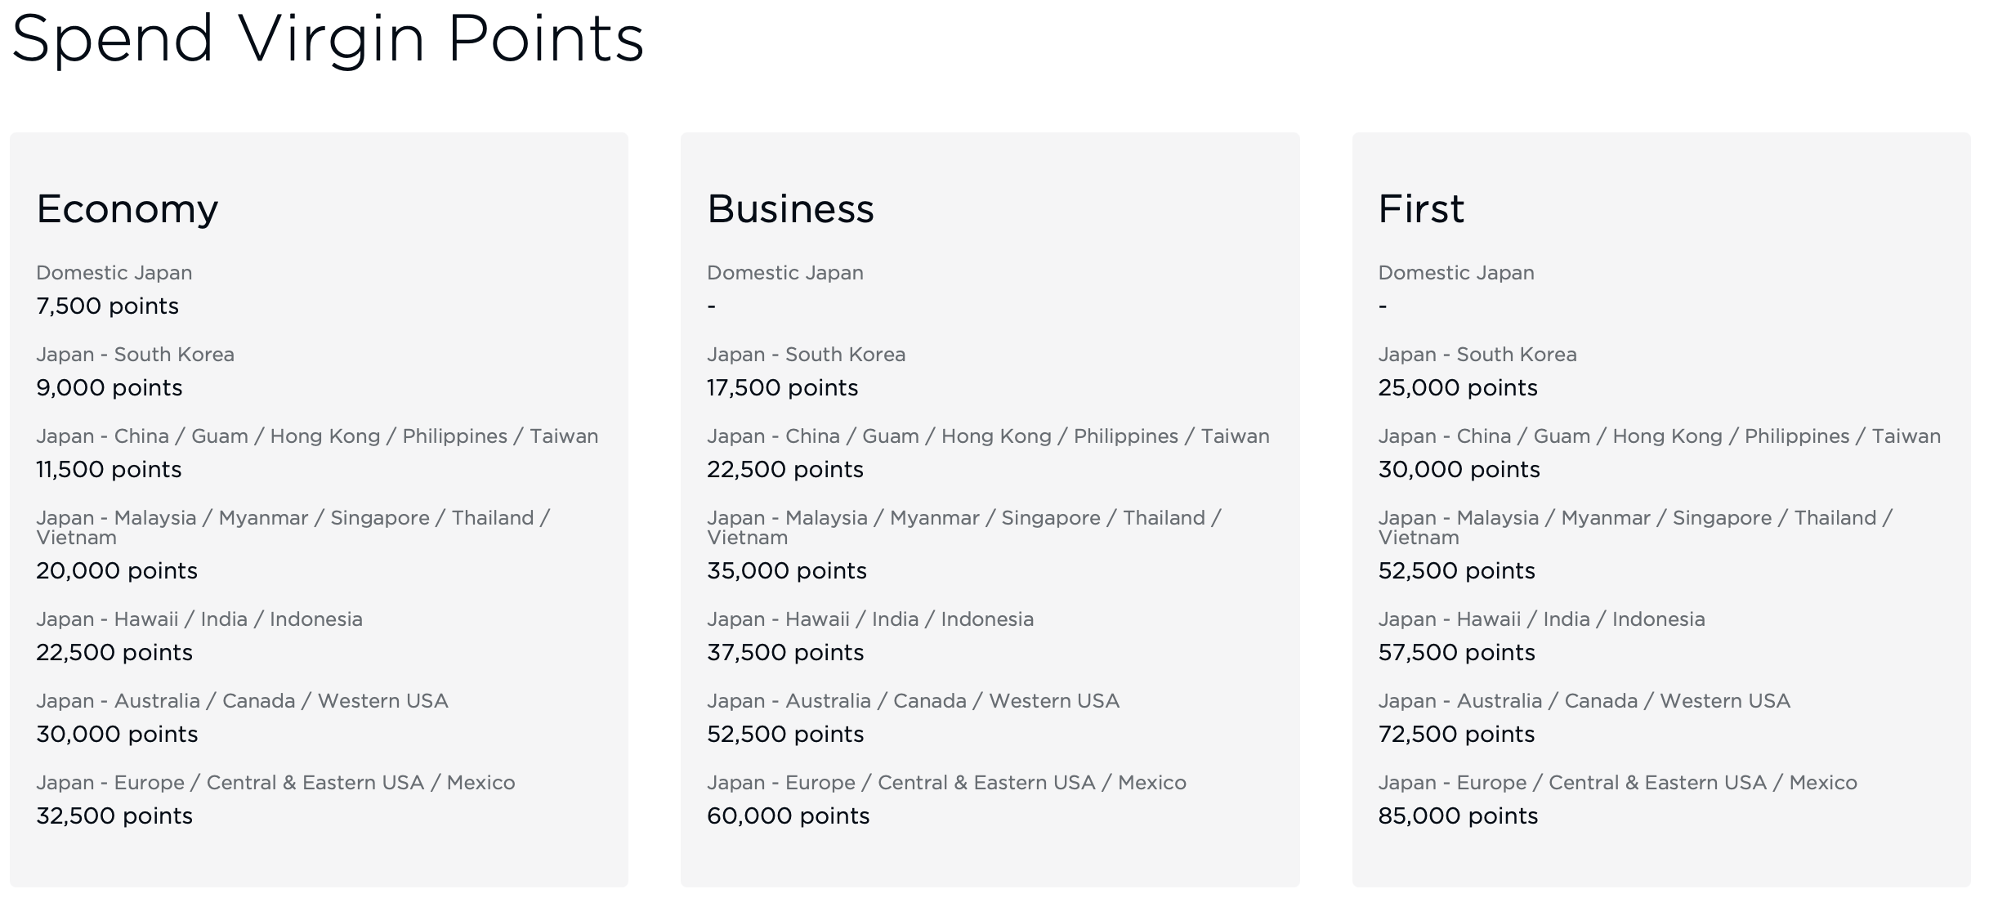1989x907 pixels.
Task: Click First 72,500 points value
Action: 1456,735
